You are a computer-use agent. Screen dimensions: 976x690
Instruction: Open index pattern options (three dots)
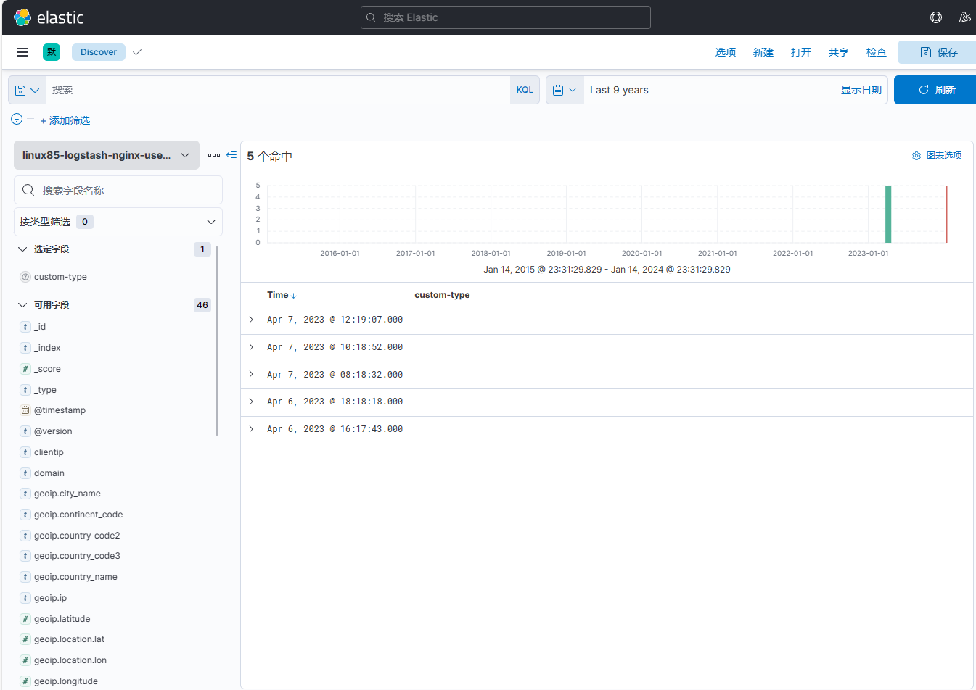tap(214, 155)
